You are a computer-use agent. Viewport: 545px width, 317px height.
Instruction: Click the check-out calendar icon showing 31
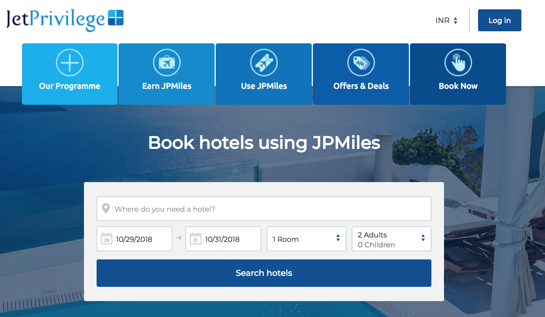196,239
